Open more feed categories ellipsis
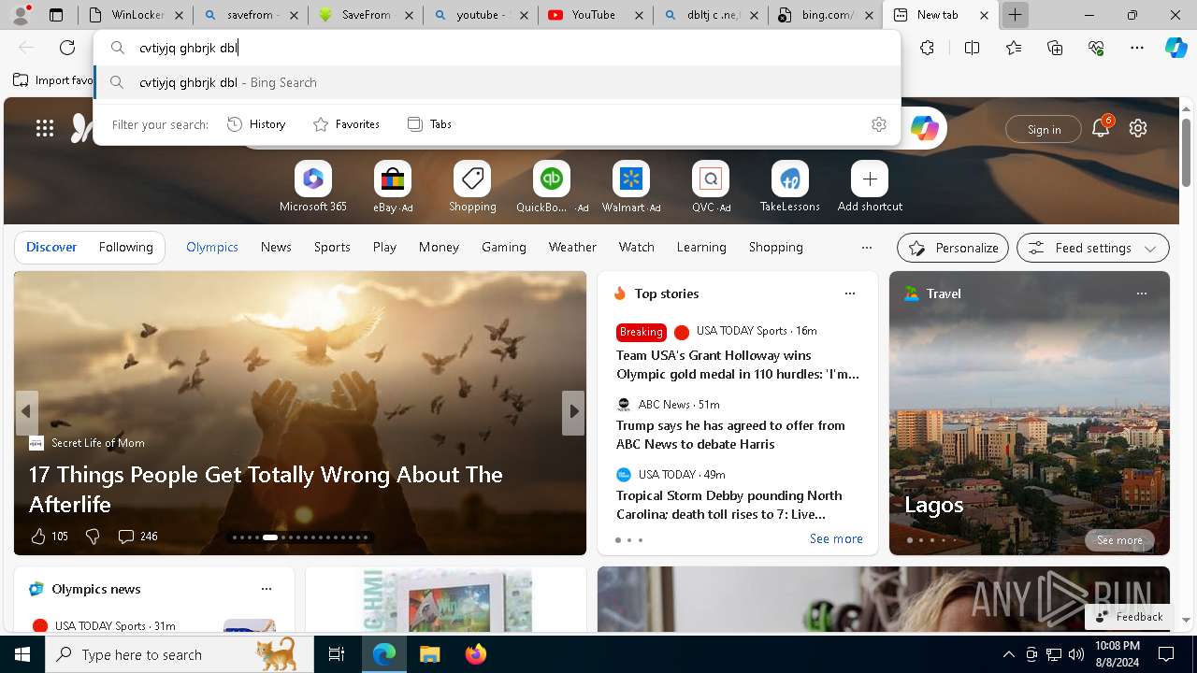This screenshot has height=673, width=1197. [867, 248]
